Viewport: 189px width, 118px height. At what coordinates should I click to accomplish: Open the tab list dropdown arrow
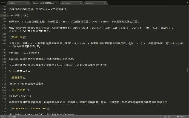coord(187,3)
